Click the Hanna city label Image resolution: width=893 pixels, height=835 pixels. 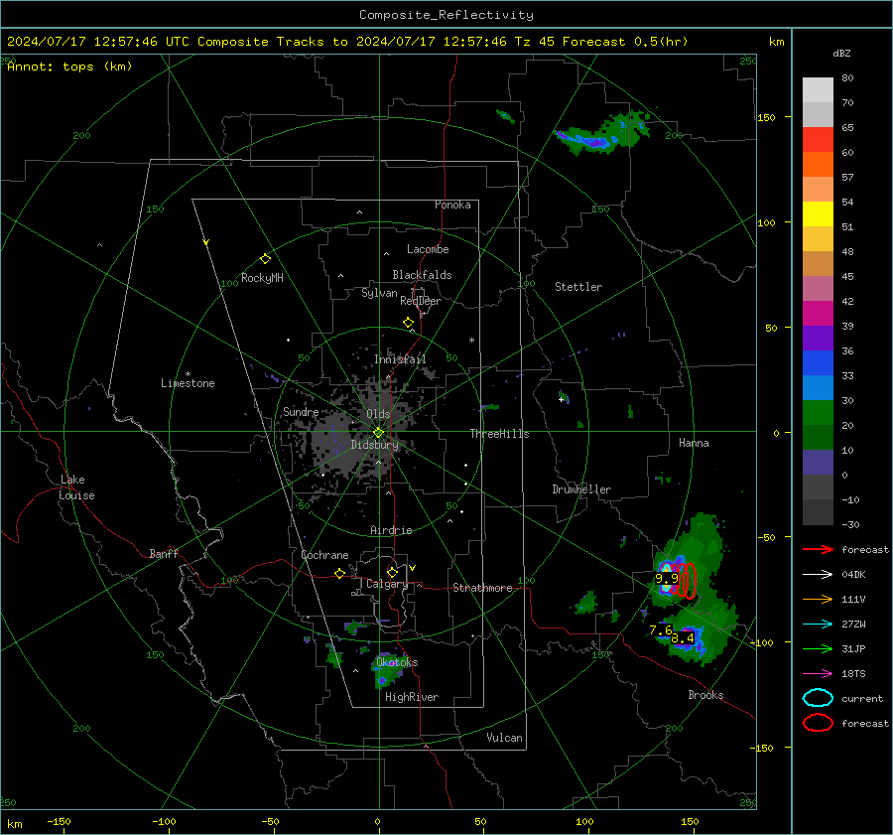click(694, 443)
